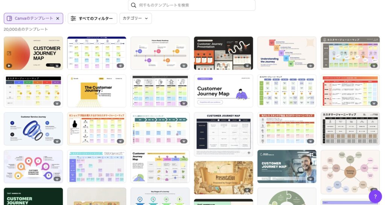Image resolution: width=385 pixels, height=205 pixels.
Task: Expand the カテゴリー dropdown
Action: pyautogui.click(x=135, y=18)
